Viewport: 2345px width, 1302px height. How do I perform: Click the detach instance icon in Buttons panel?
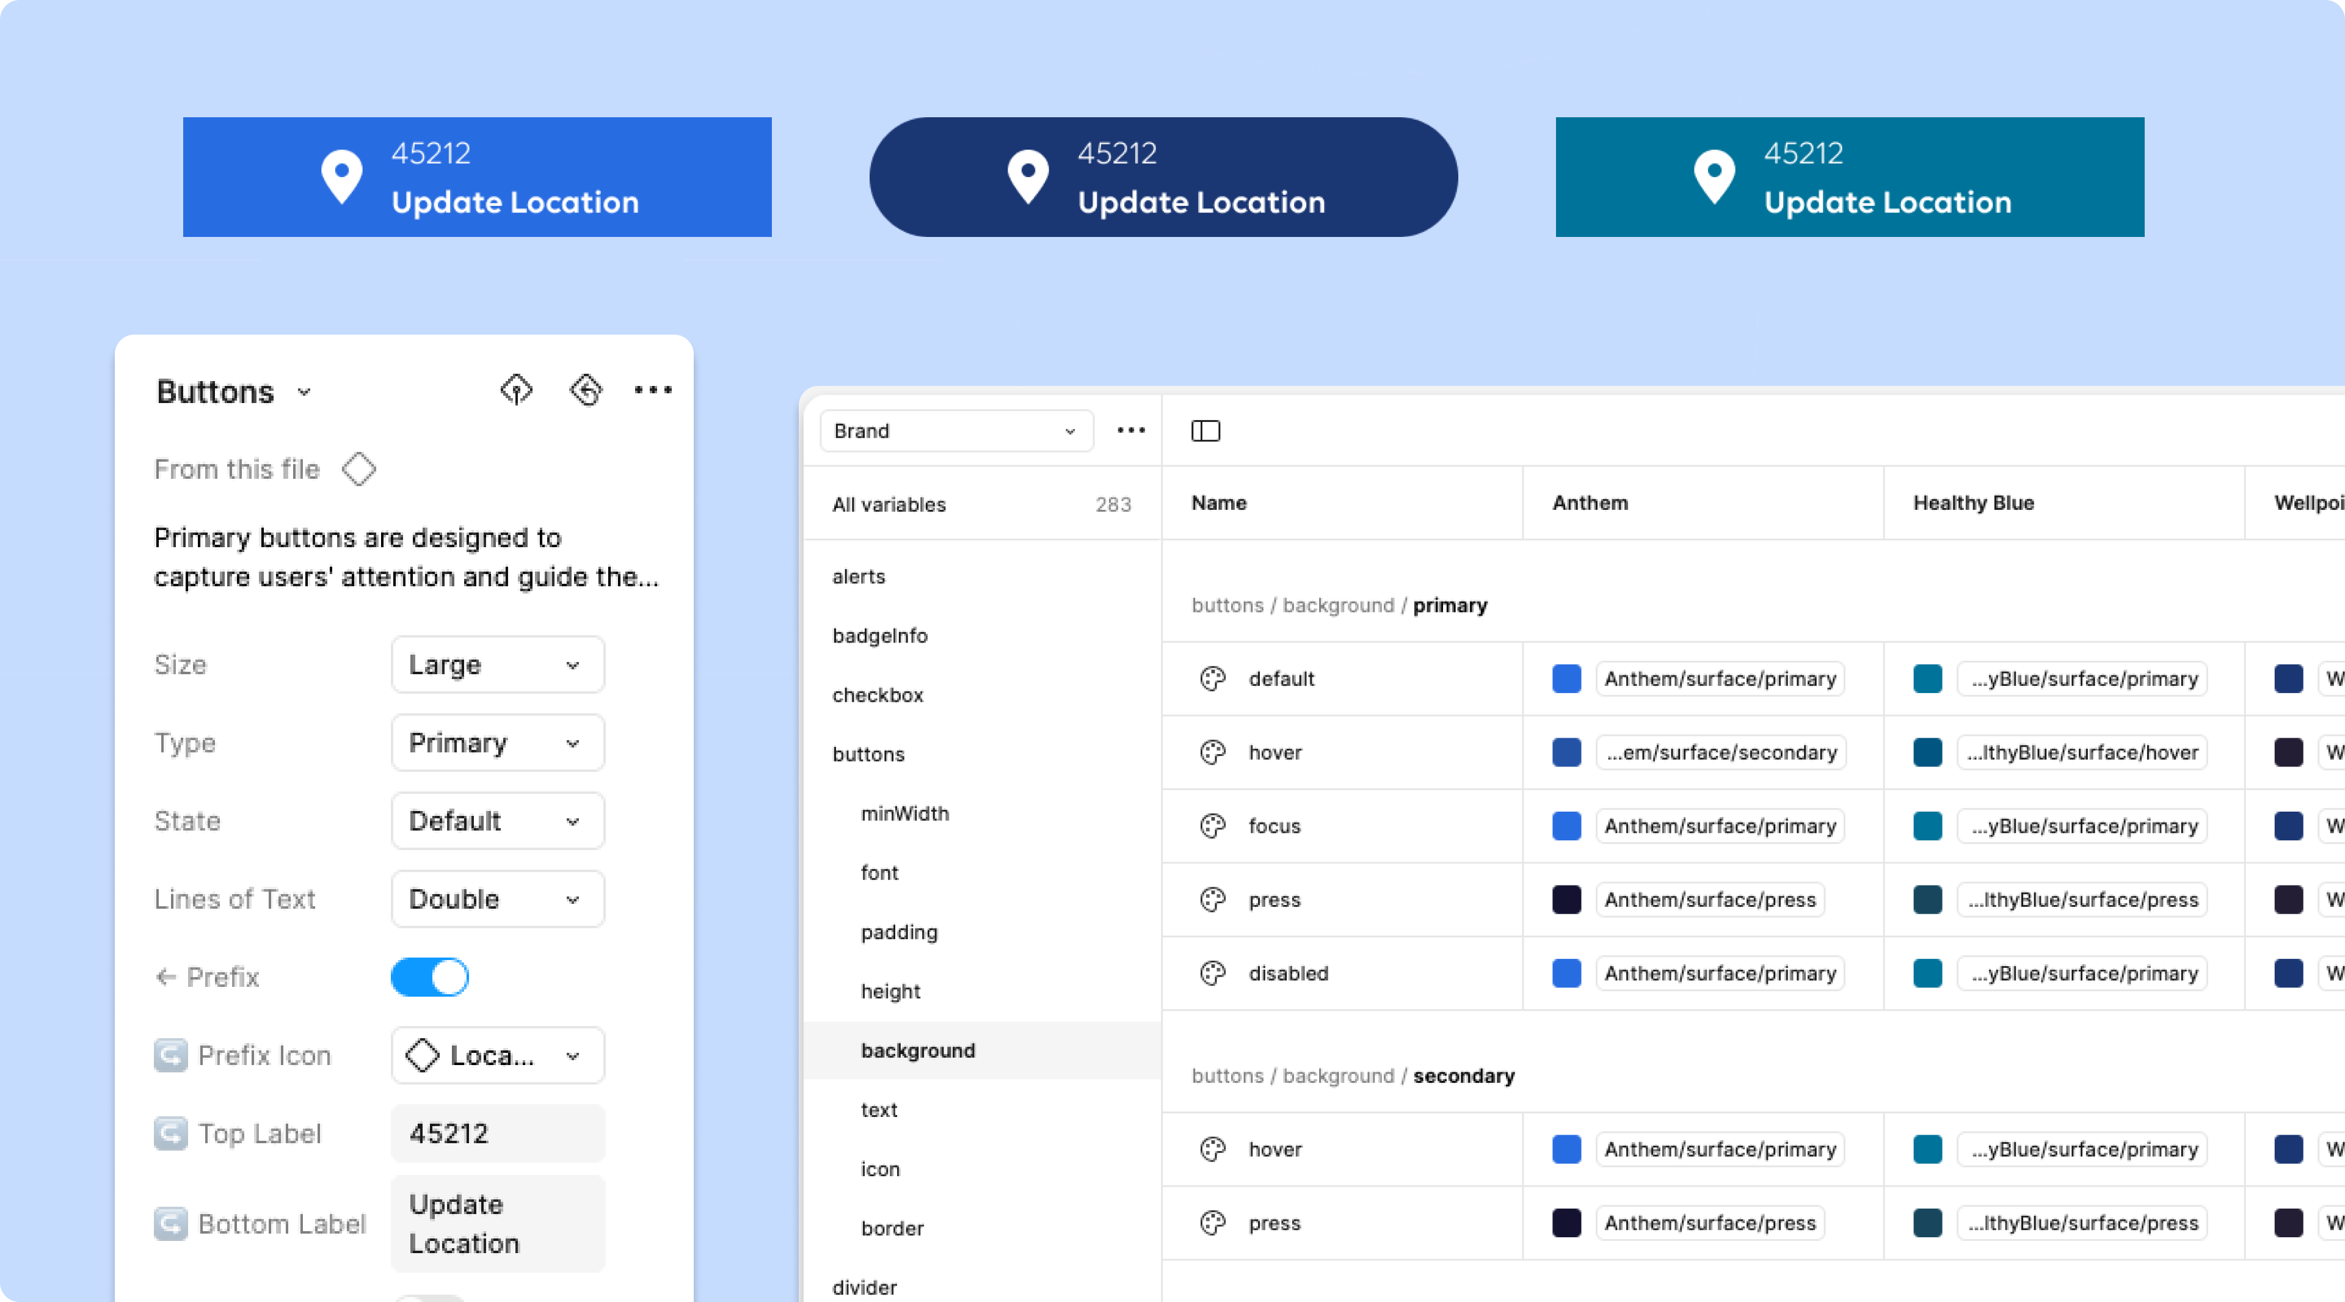point(586,391)
